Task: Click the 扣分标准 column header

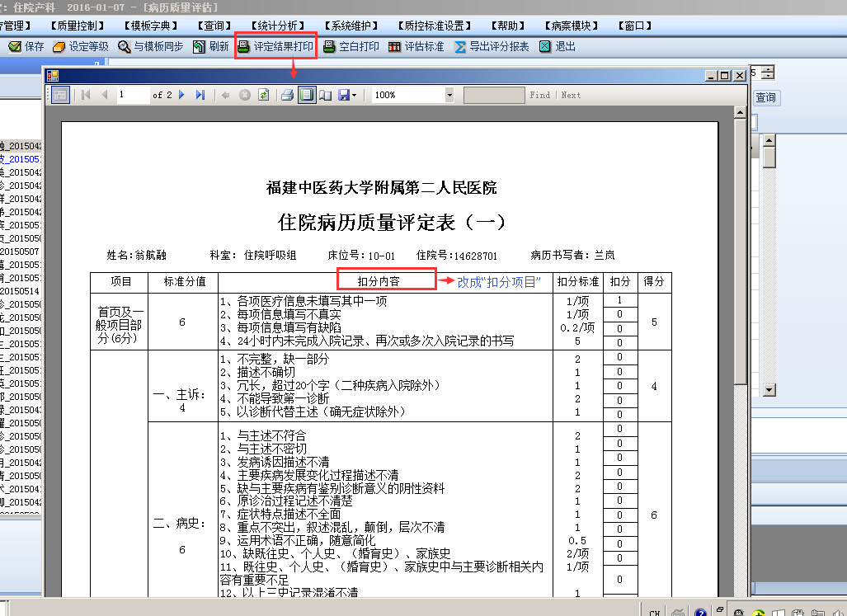Action: [x=578, y=281]
